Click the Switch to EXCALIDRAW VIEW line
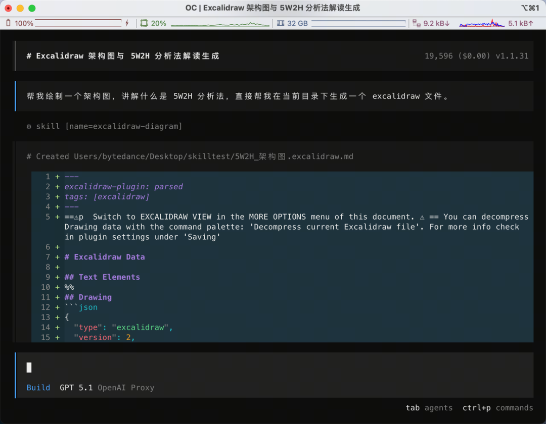This screenshot has width=546, height=424. [x=296, y=227]
